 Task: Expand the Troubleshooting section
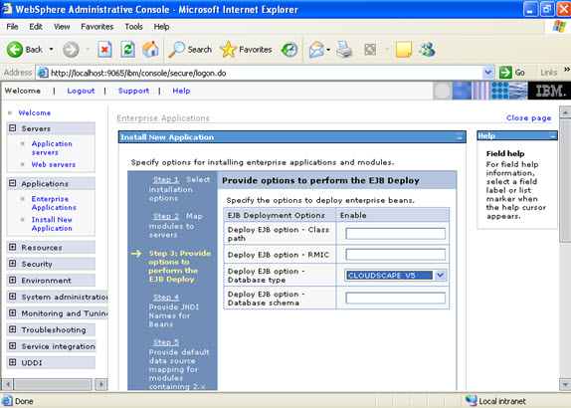click(x=12, y=329)
